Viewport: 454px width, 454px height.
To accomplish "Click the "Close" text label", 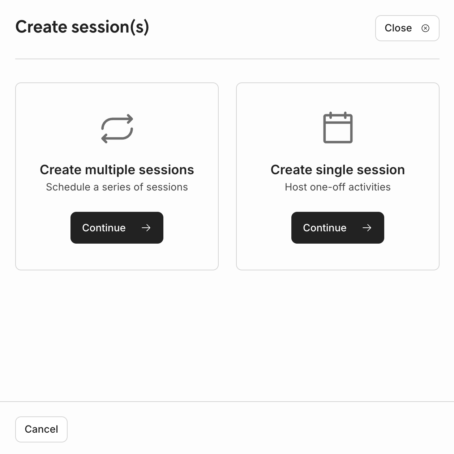I will click(x=398, y=28).
